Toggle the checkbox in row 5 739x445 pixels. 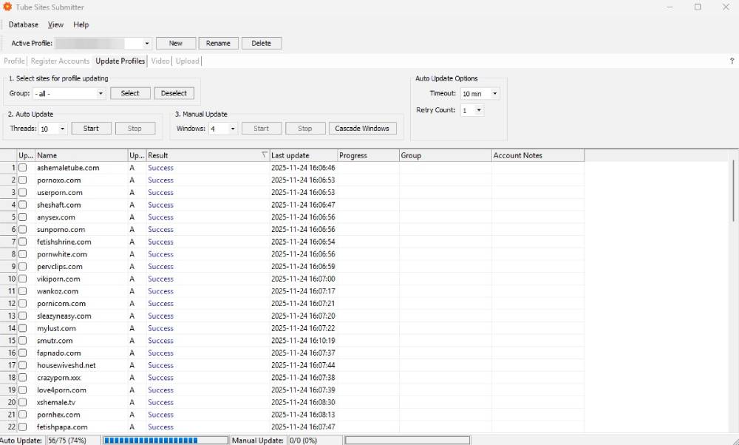[23, 217]
